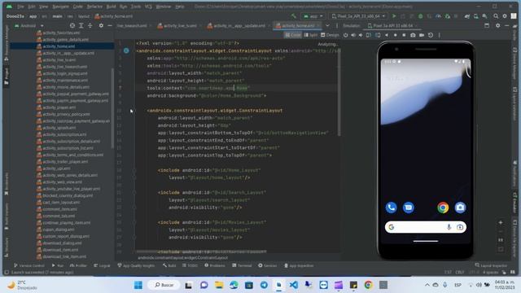Click the emulator volume up icon
Viewport: 521px width, 293px height.
click(353, 35)
